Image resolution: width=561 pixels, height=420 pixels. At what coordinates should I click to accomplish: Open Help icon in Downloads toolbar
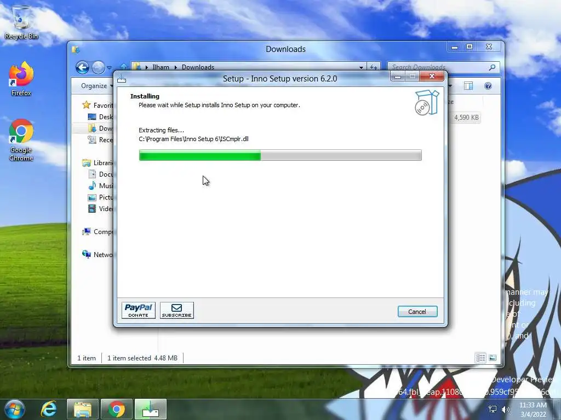(488, 86)
